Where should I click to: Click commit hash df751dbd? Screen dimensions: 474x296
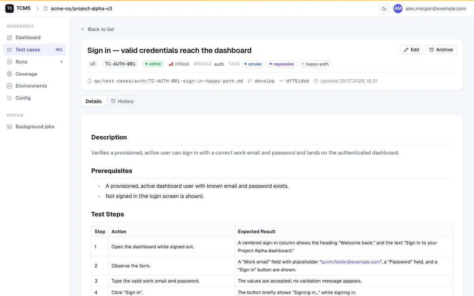[297, 81]
